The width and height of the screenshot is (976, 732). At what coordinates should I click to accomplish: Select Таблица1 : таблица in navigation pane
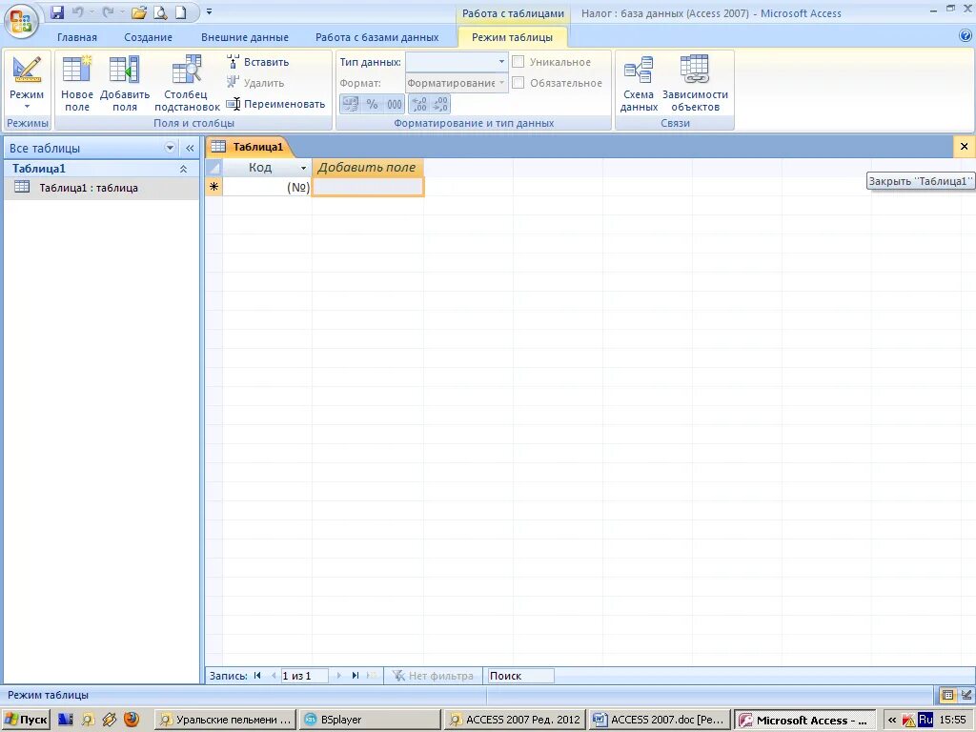click(101, 188)
